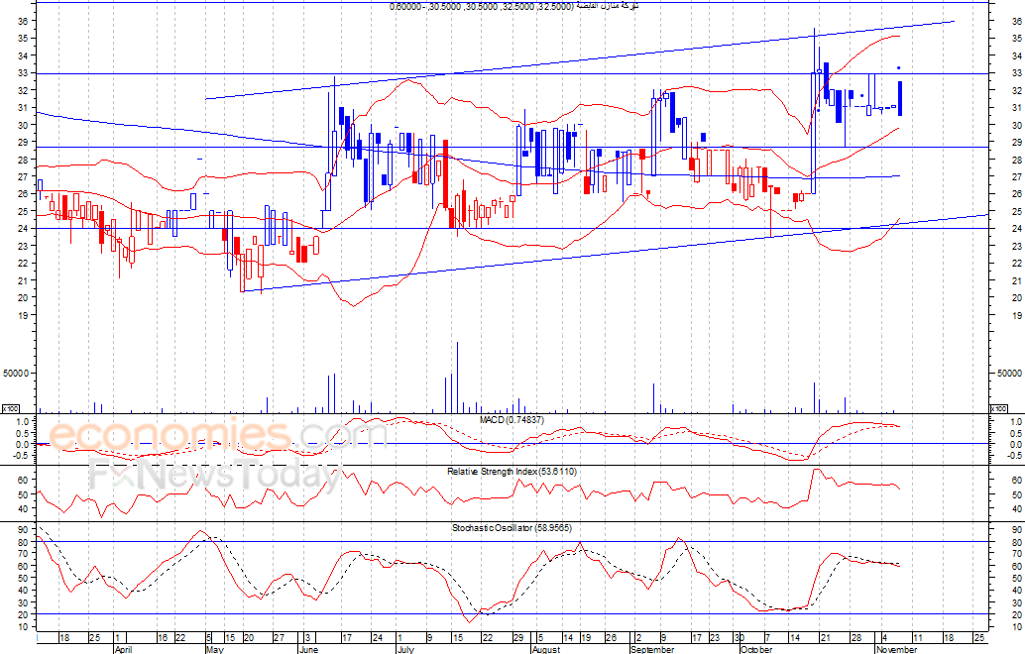Click the 36 price label on left axis
The image size is (1025, 654).
click(22, 21)
